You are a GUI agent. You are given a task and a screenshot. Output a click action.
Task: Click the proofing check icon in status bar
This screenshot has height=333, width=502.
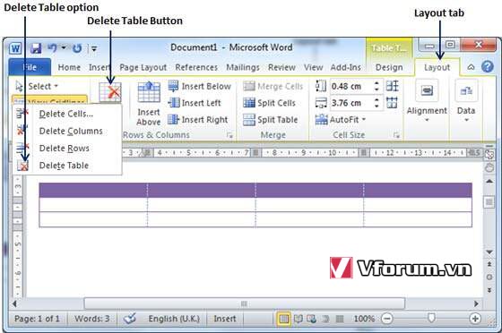point(130,319)
